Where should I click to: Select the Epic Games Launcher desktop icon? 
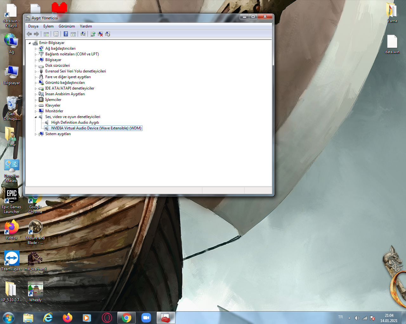(x=12, y=201)
